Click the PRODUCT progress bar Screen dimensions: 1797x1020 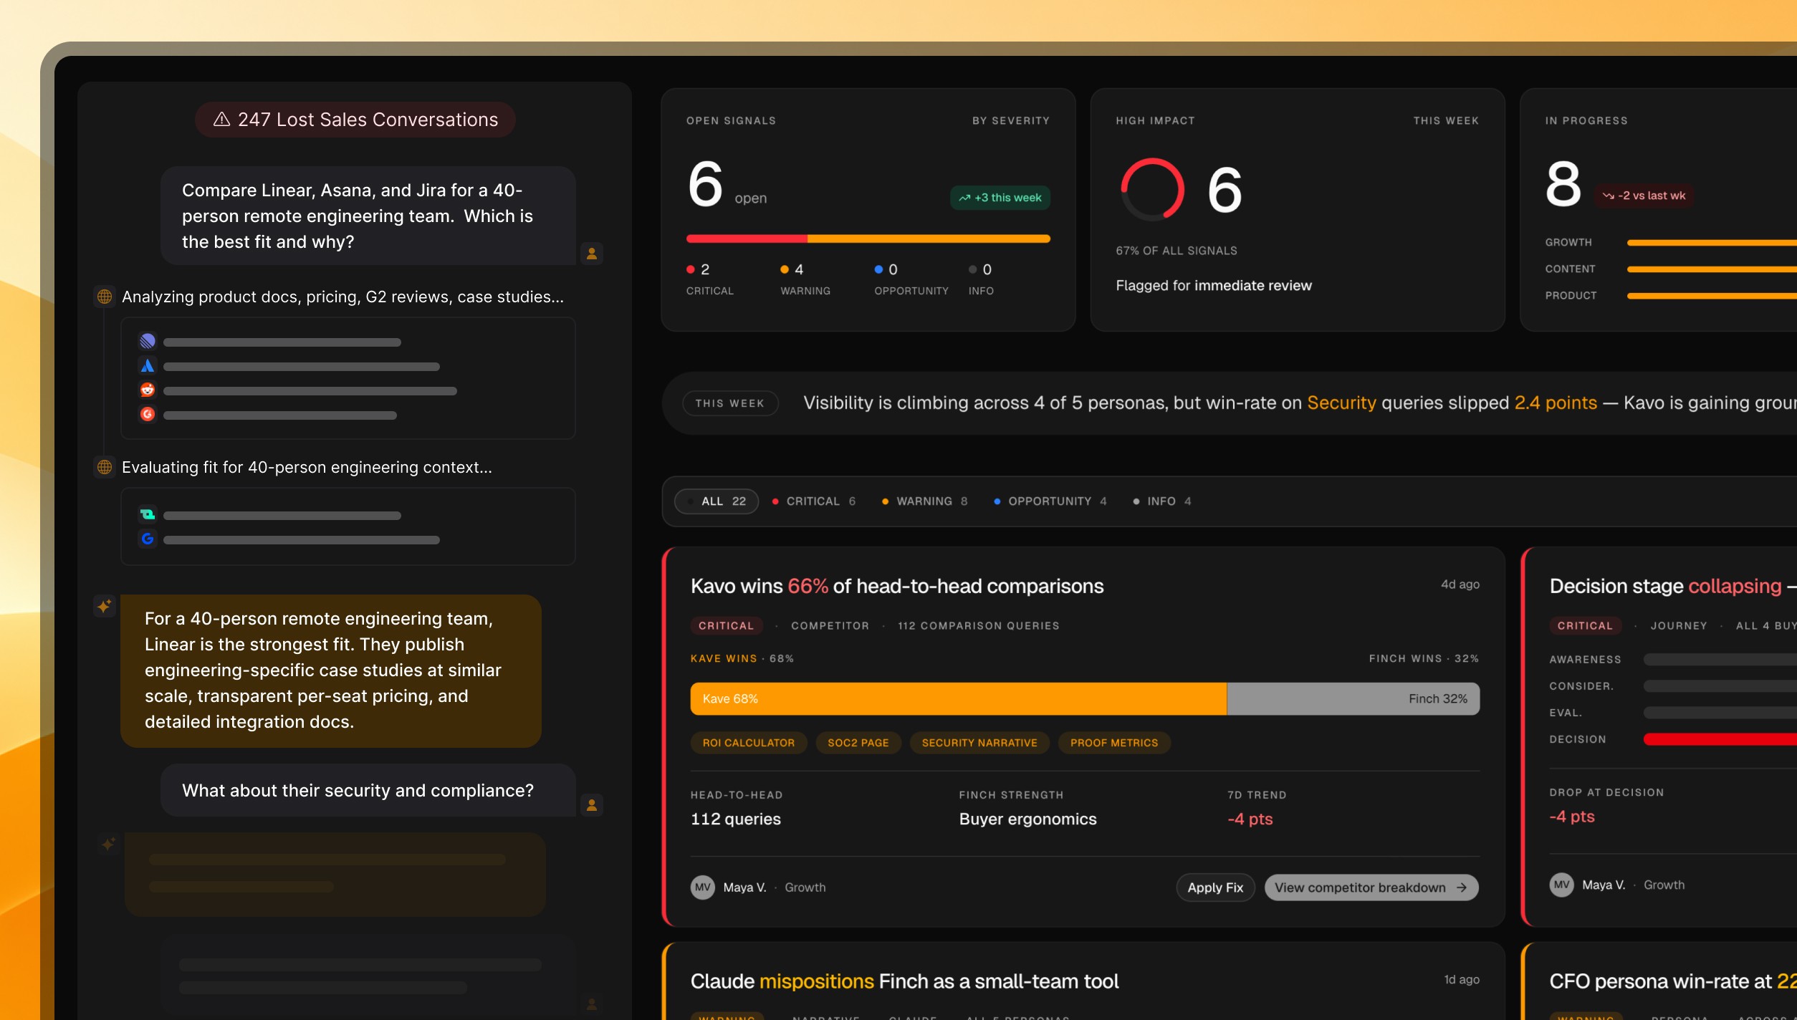click(x=1712, y=296)
